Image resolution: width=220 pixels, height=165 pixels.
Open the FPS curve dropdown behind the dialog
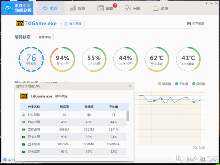click(55, 81)
